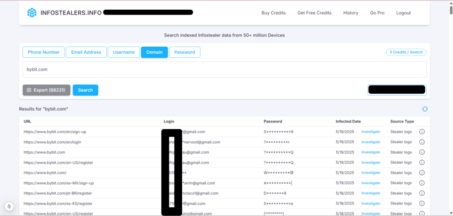Click the Export (88231) button
This screenshot has width=453, height=216.
[47, 90]
